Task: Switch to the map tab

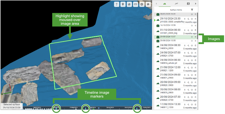Action: pos(188,4)
